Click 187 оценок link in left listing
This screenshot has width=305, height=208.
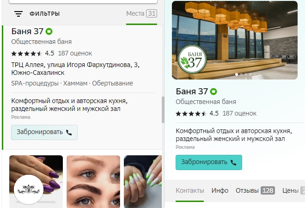(75, 53)
